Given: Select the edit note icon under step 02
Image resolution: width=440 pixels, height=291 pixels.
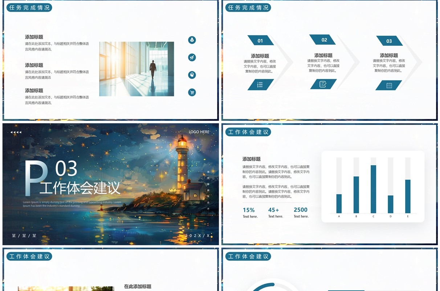Looking at the screenshot, I should pyautogui.click(x=323, y=84).
